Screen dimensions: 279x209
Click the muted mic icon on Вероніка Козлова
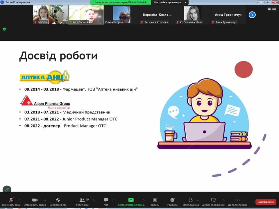(142, 22)
